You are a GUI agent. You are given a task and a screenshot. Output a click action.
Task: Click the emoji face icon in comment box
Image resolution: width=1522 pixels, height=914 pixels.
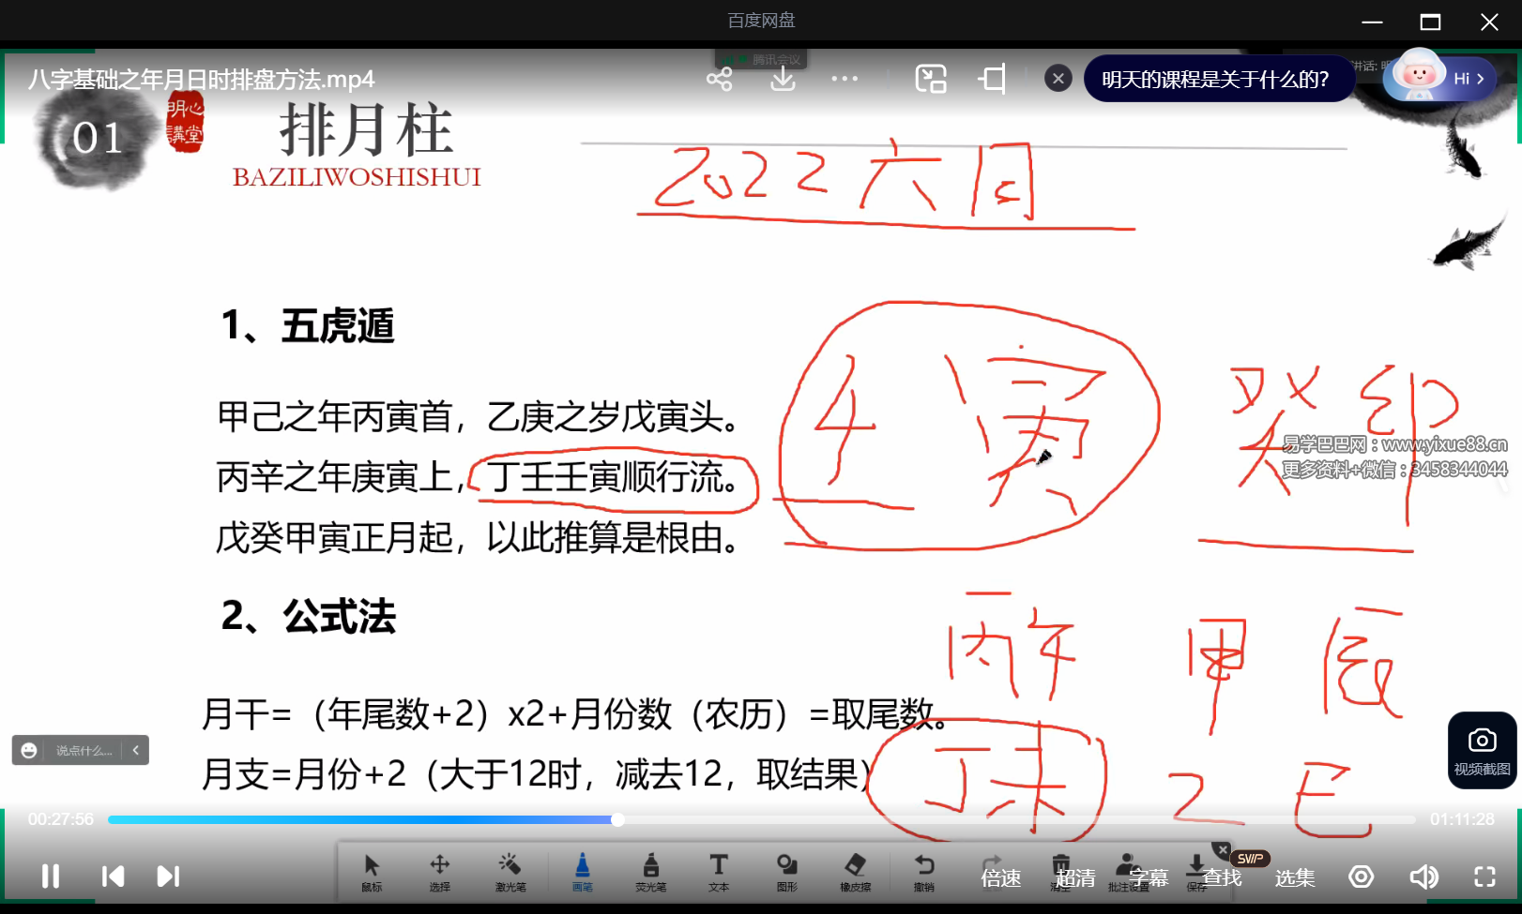pyautogui.click(x=29, y=750)
